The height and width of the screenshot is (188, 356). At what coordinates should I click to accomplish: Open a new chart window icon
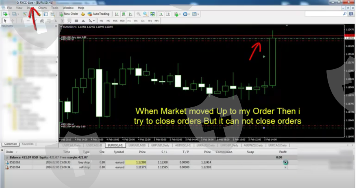click(x=5, y=14)
